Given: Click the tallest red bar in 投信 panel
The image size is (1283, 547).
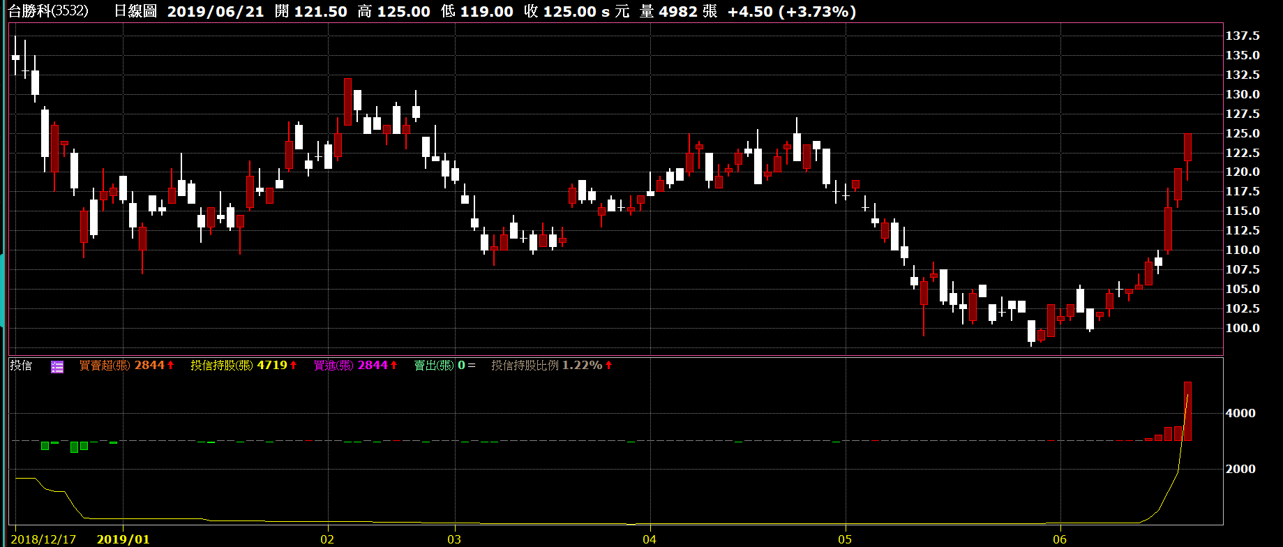Looking at the screenshot, I should click(1187, 411).
